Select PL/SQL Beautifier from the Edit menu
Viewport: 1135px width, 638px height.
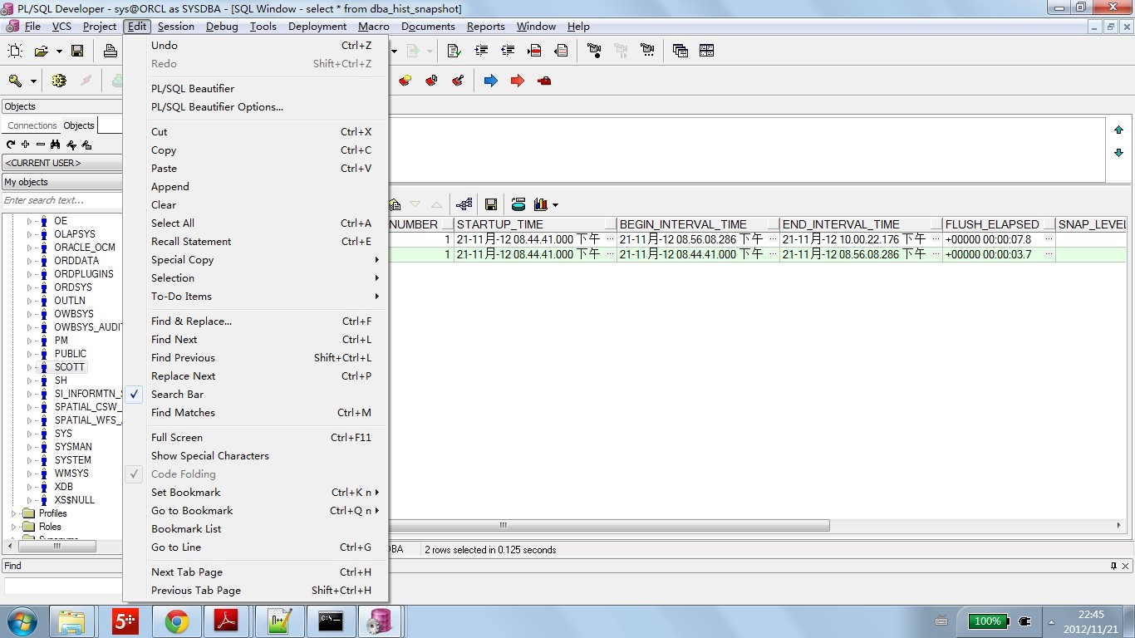tap(192, 89)
